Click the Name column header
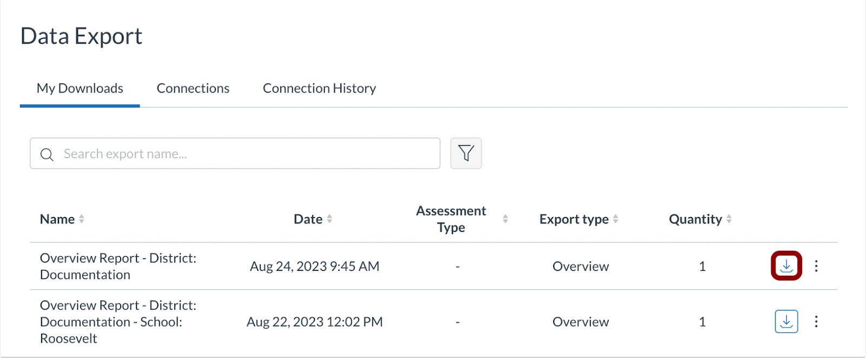The height and width of the screenshot is (358, 866). (57, 219)
